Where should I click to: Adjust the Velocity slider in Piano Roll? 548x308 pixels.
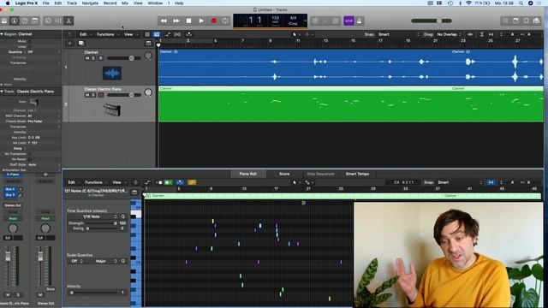coord(94,293)
